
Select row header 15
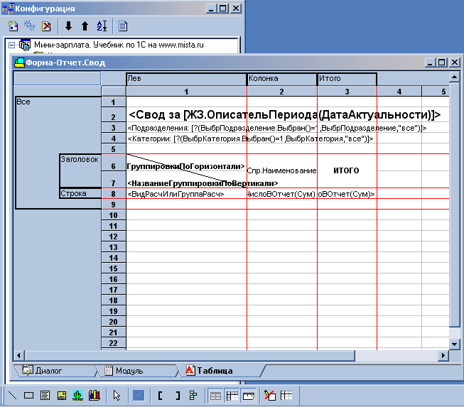114,268
